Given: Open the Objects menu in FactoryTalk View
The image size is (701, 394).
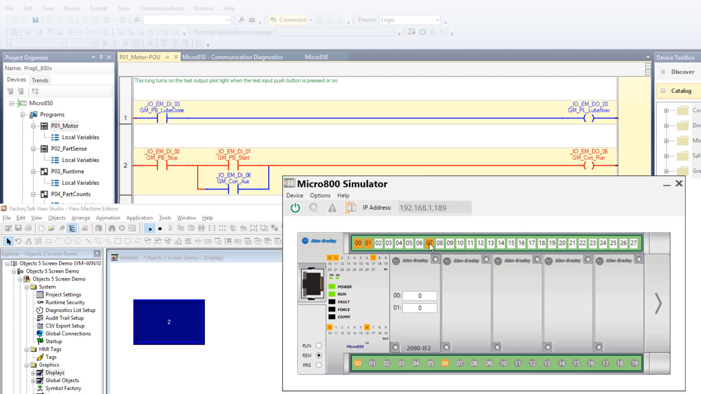Looking at the screenshot, I should (57, 218).
